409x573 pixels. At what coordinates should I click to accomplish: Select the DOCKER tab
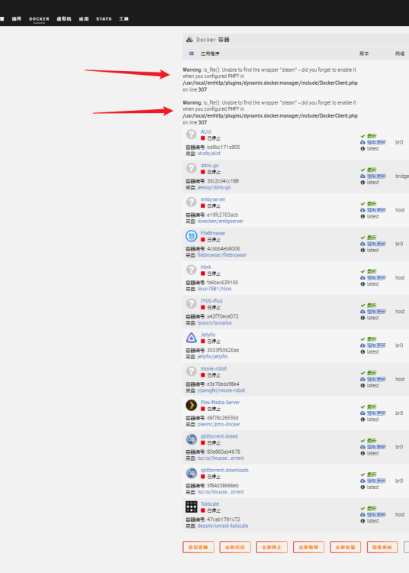pyautogui.click(x=39, y=18)
